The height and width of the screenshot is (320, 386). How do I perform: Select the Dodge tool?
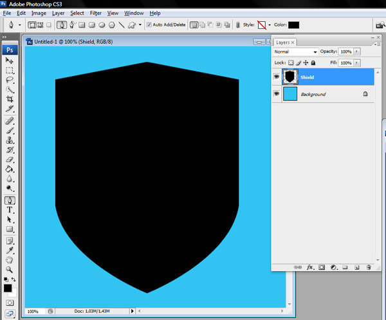[x=10, y=188]
